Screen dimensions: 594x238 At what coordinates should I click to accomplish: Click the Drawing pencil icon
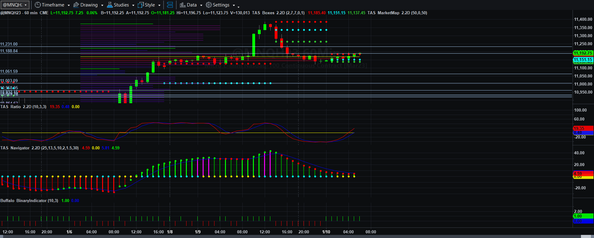click(x=76, y=5)
